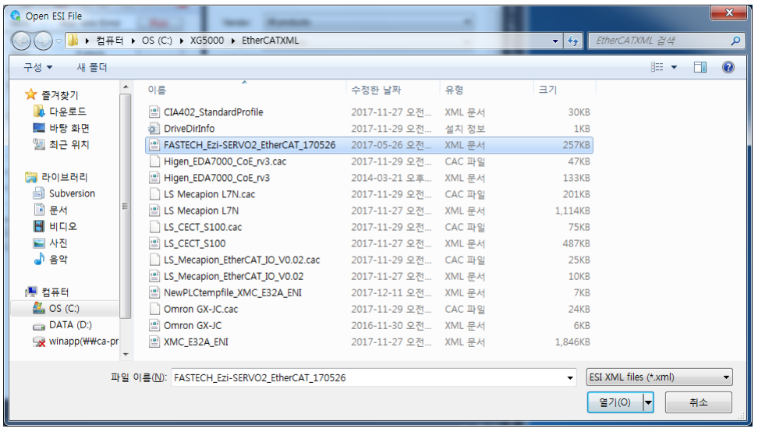This screenshot has width=758, height=432.
Task: Select LS_CECT_S100 XML file icon
Action: 154,243
